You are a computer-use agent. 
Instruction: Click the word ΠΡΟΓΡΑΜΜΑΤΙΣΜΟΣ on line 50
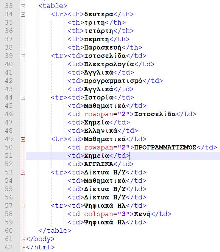165,147
